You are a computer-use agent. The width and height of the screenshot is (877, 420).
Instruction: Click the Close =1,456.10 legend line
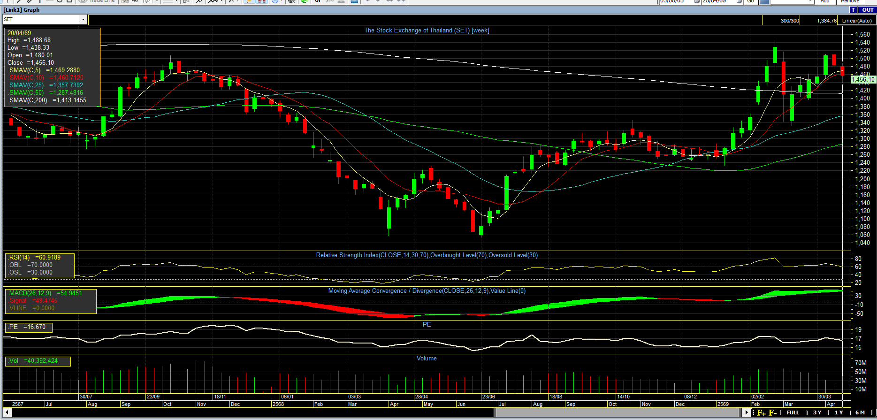pos(31,63)
